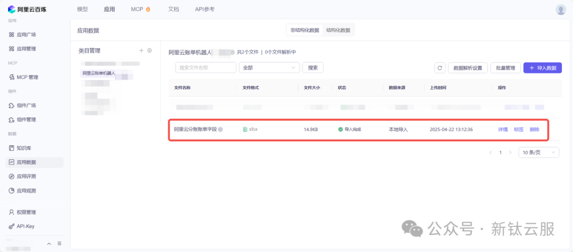Open category settings icon next to 类目管理
The width and height of the screenshot is (573, 252).
[x=150, y=50]
